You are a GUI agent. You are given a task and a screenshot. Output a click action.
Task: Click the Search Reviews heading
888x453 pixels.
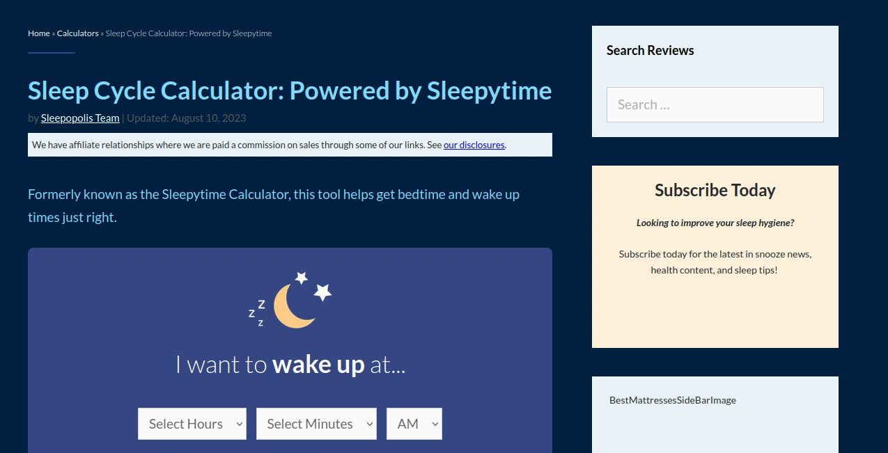tap(650, 50)
